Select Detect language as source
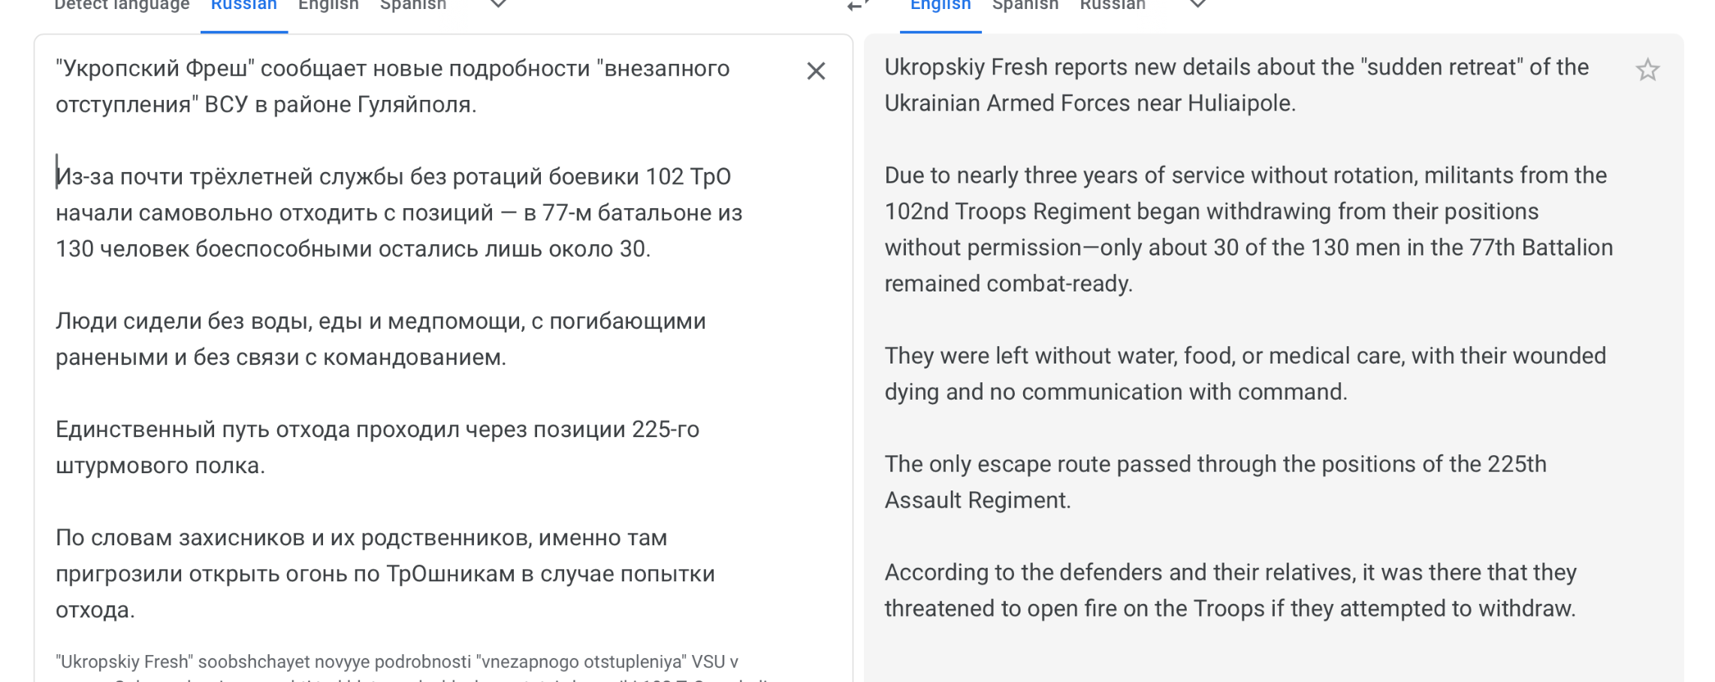The width and height of the screenshot is (1715, 682). (122, 5)
